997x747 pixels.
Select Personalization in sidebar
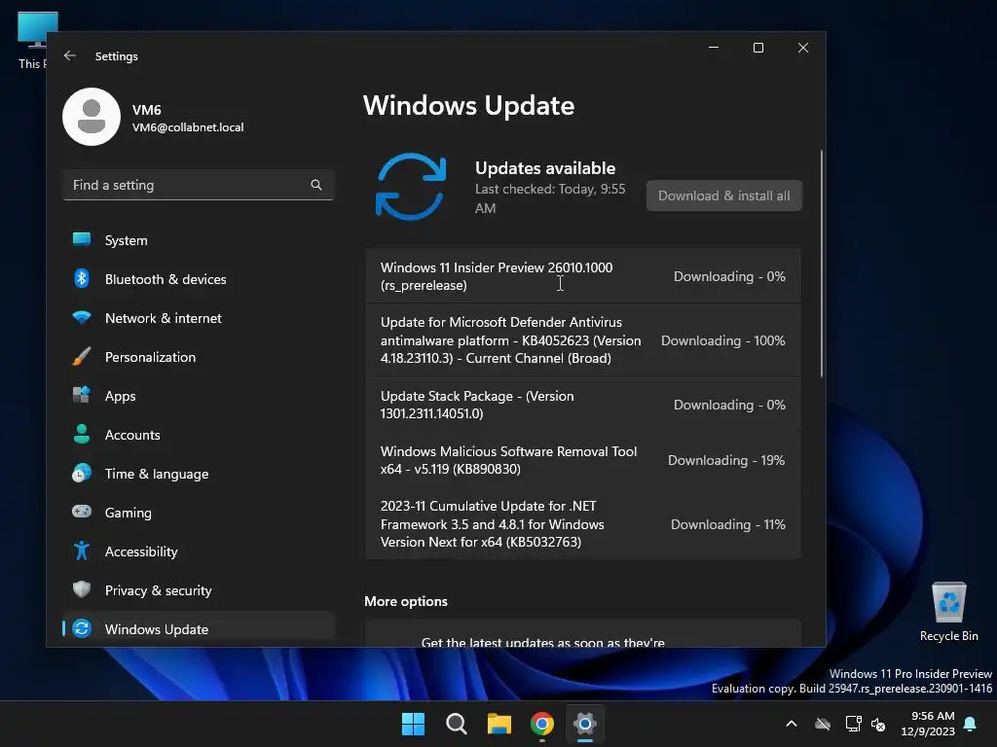199,357
